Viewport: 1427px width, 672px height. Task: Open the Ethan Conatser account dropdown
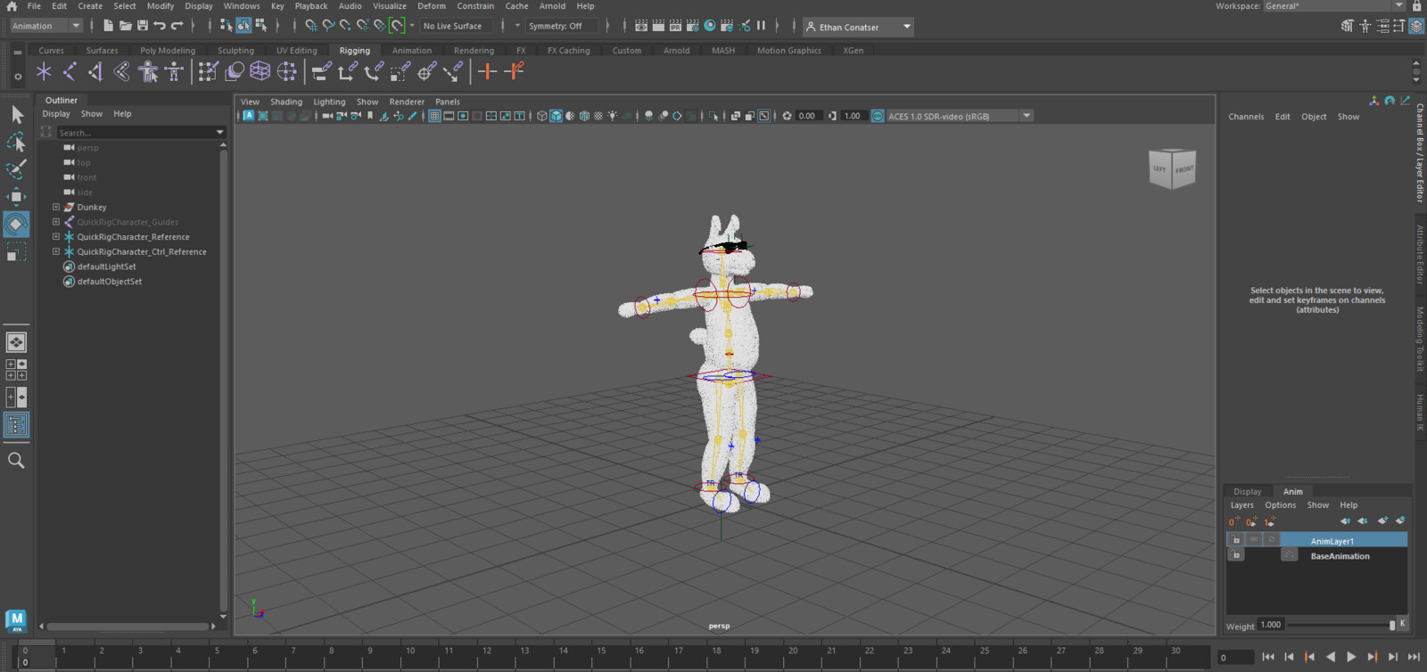[858, 27]
